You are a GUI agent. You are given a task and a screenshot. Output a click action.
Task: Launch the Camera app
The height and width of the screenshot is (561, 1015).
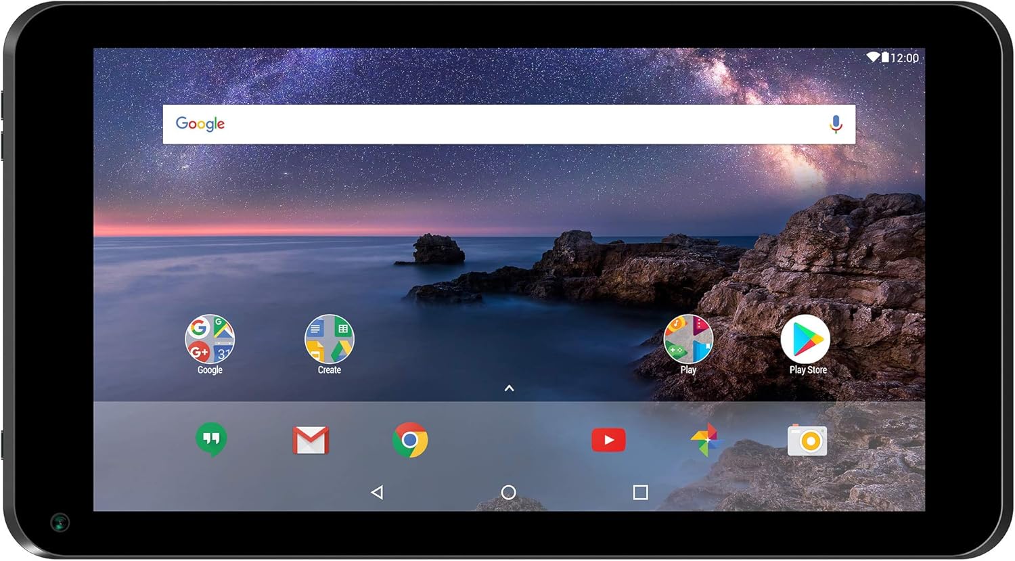[807, 441]
